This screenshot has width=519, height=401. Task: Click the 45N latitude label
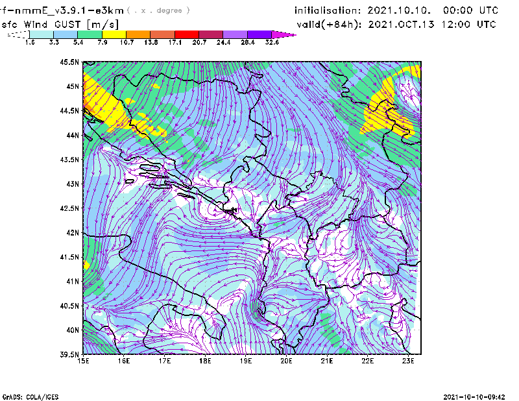[x=73, y=86]
